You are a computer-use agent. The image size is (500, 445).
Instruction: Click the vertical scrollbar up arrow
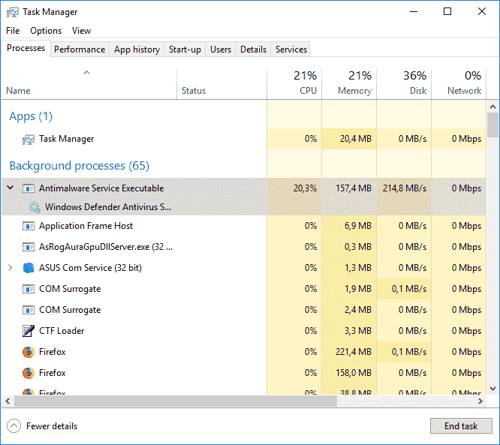pyautogui.click(x=492, y=107)
